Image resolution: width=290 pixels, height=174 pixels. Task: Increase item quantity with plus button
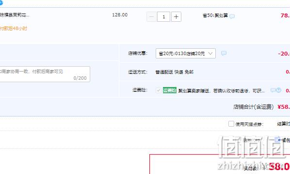coord(176,17)
